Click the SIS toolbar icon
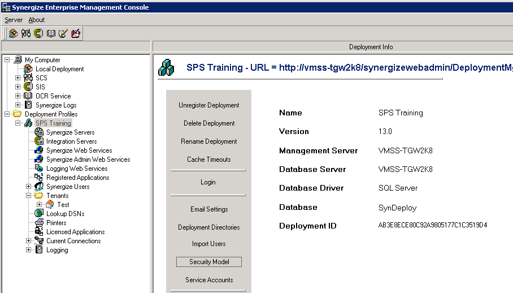Screen dimensions: 513x293 38,33
